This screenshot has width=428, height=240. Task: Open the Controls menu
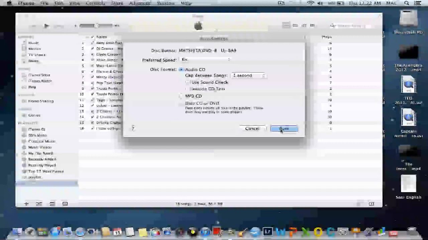(x=95, y=3)
